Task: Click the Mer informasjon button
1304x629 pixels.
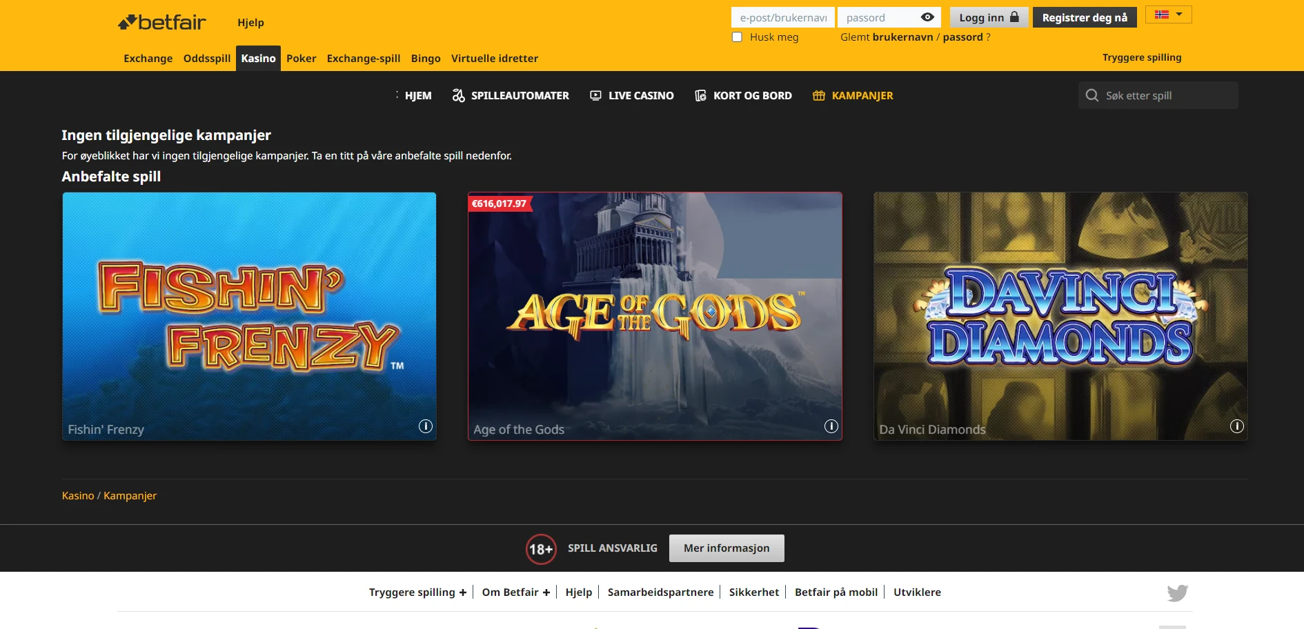Action: point(727,548)
